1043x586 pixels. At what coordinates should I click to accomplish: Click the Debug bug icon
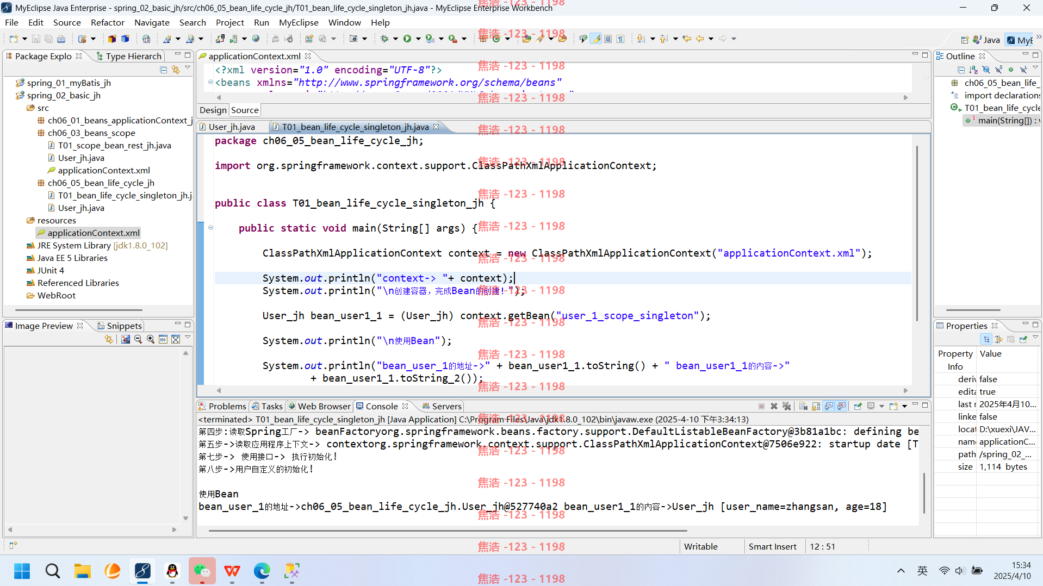[x=385, y=39]
